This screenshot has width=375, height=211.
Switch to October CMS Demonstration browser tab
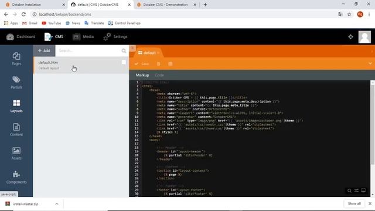tap(165, 5)
